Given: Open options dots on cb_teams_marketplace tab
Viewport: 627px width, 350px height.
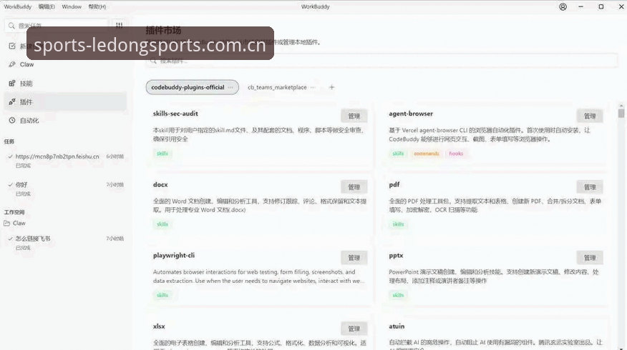Looking at the screenshot, I should pyautogui.click(x=313, y=87).
